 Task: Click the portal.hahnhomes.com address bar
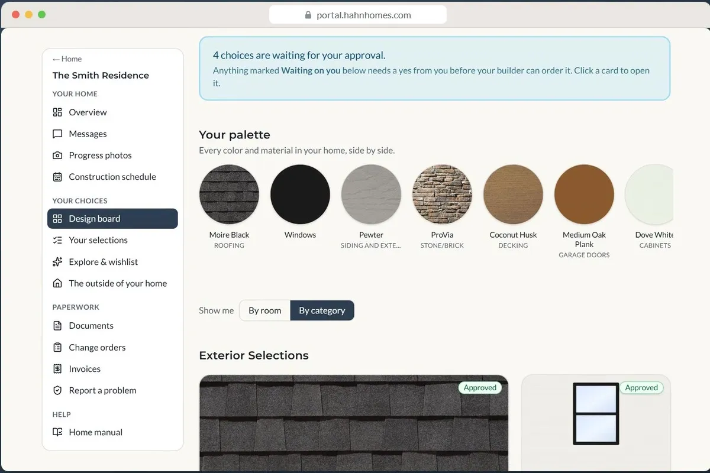(358, 15)
